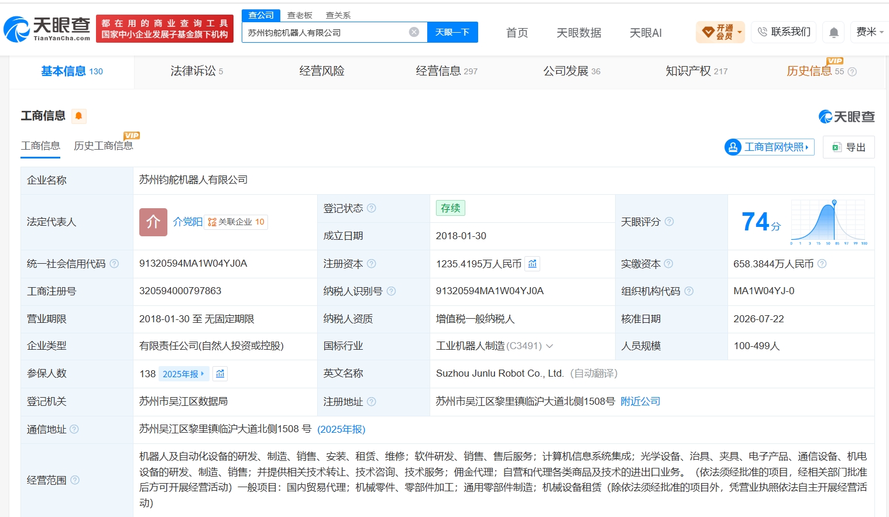This screenshot has height=517, width=889.
Task: Click the TianYan score distribution chart
Action: (x=829, y=222)
